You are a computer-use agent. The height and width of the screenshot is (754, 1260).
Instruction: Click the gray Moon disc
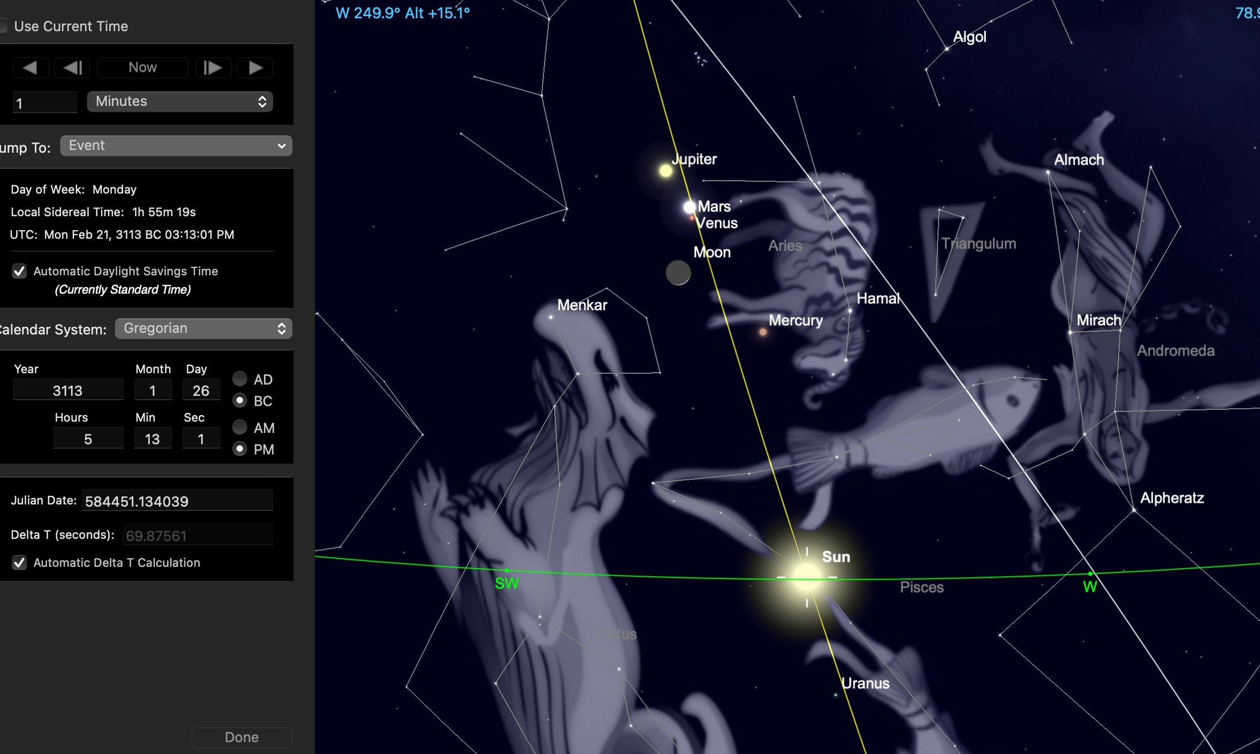pyautogui.click(x=678, y=273)
